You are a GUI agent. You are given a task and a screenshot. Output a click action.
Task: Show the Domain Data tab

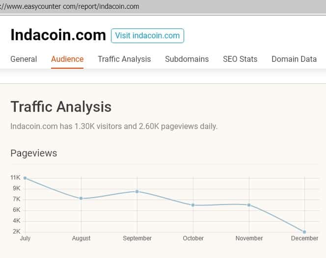coord(294,59)
